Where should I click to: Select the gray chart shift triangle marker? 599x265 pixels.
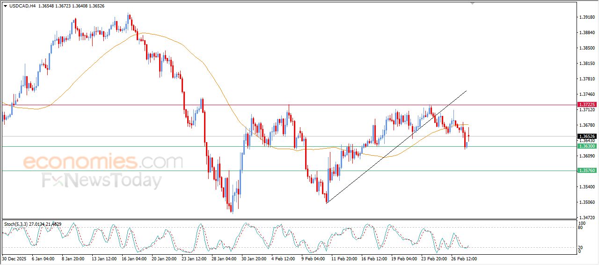[x=473, y=3]
